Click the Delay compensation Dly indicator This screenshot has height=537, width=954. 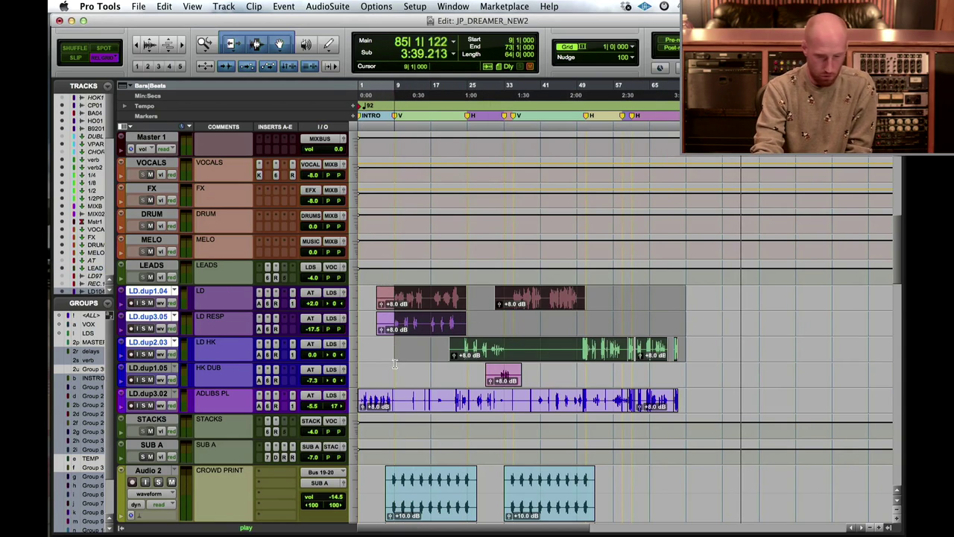coord(509,66)
